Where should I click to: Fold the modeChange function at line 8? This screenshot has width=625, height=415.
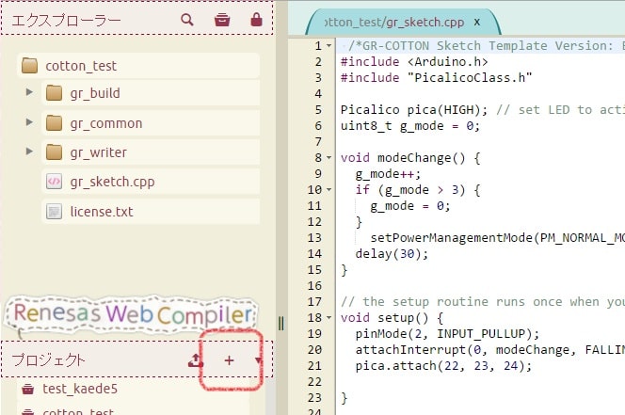329,158
